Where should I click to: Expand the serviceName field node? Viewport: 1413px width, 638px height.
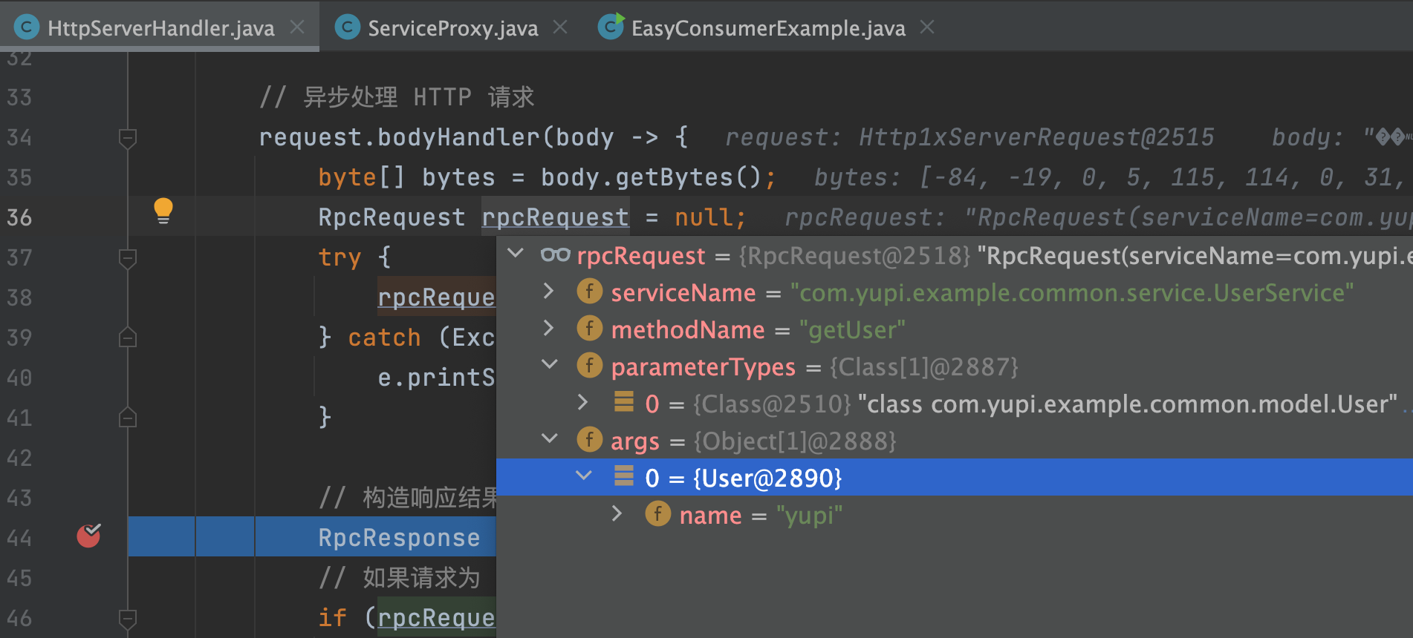click(x=548, y=291)
